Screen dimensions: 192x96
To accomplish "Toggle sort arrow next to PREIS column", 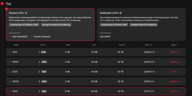I will [177, 45].
